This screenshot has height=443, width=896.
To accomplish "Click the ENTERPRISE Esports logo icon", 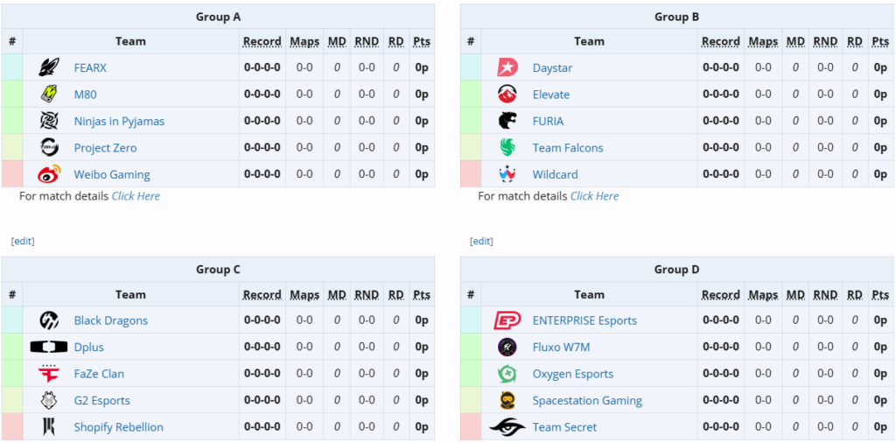I will click(507, 320).
